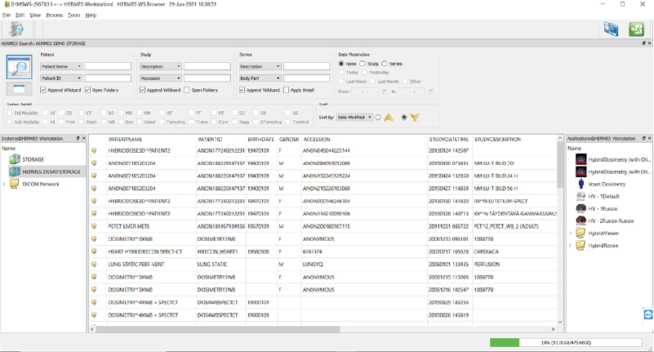
Task: Sort by STUDYDESCRIPTION column header
Action: [x=497, y=140]
